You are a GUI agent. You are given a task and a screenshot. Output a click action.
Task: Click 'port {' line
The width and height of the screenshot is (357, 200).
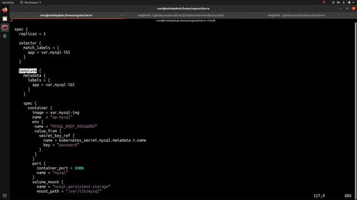(x=38, y=163)
